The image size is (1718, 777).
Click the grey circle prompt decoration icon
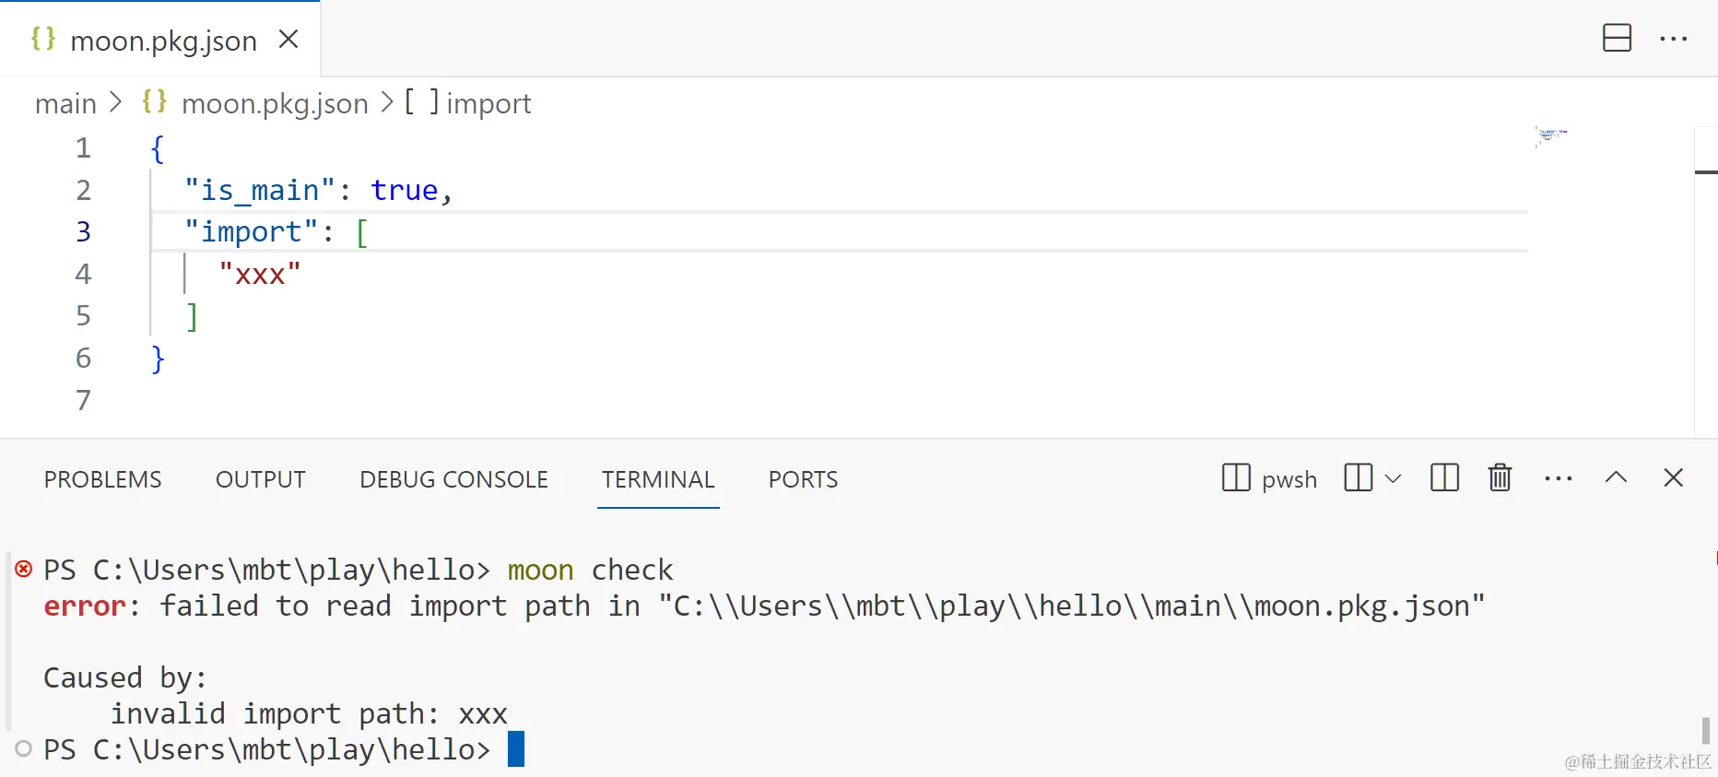(x=24, y=748)
